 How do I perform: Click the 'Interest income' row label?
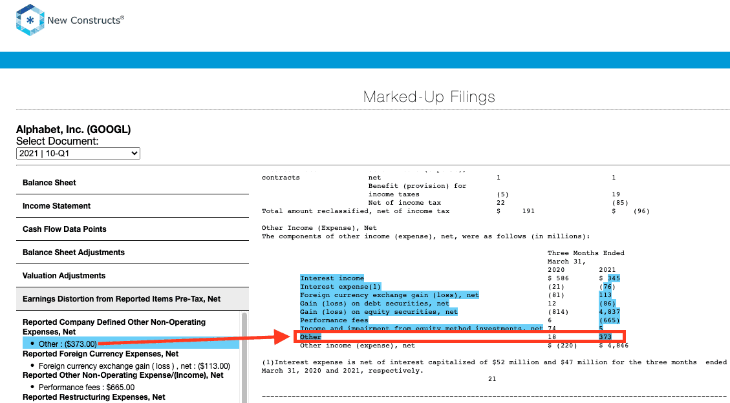point(332,278)
